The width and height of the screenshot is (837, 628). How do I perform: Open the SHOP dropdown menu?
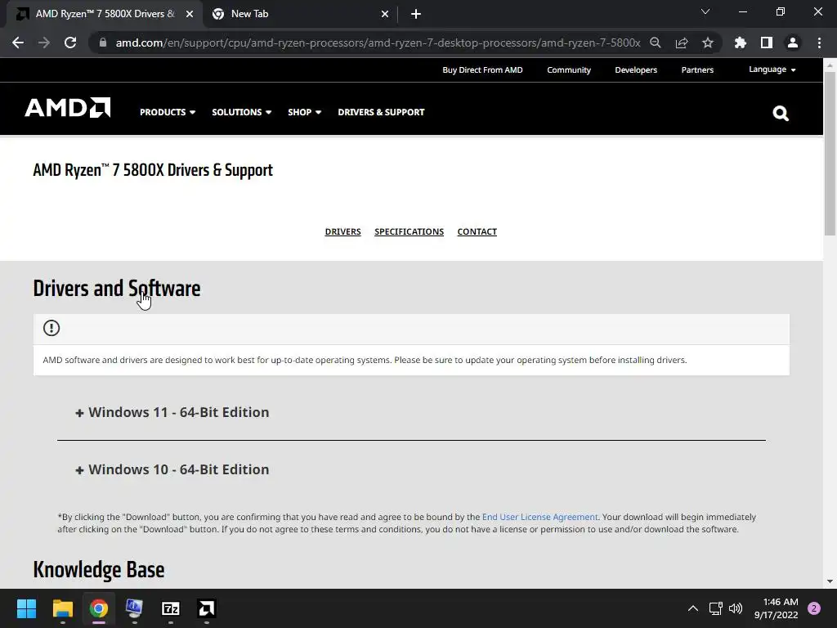click(304, 112)
